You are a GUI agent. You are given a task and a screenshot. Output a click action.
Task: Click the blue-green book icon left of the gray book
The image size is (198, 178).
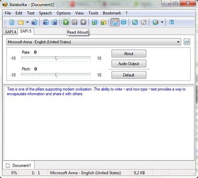point(135,22)
